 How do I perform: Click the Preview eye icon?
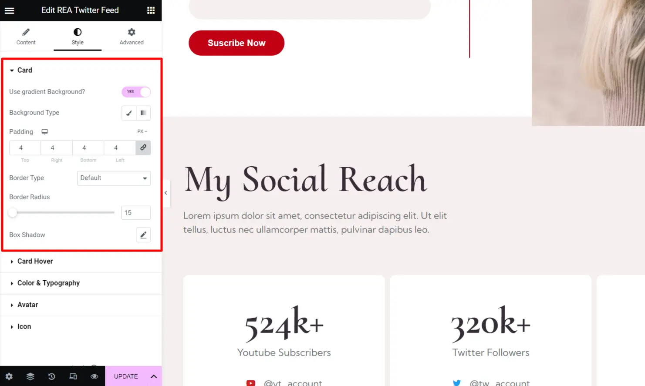(x=94, y=376)
